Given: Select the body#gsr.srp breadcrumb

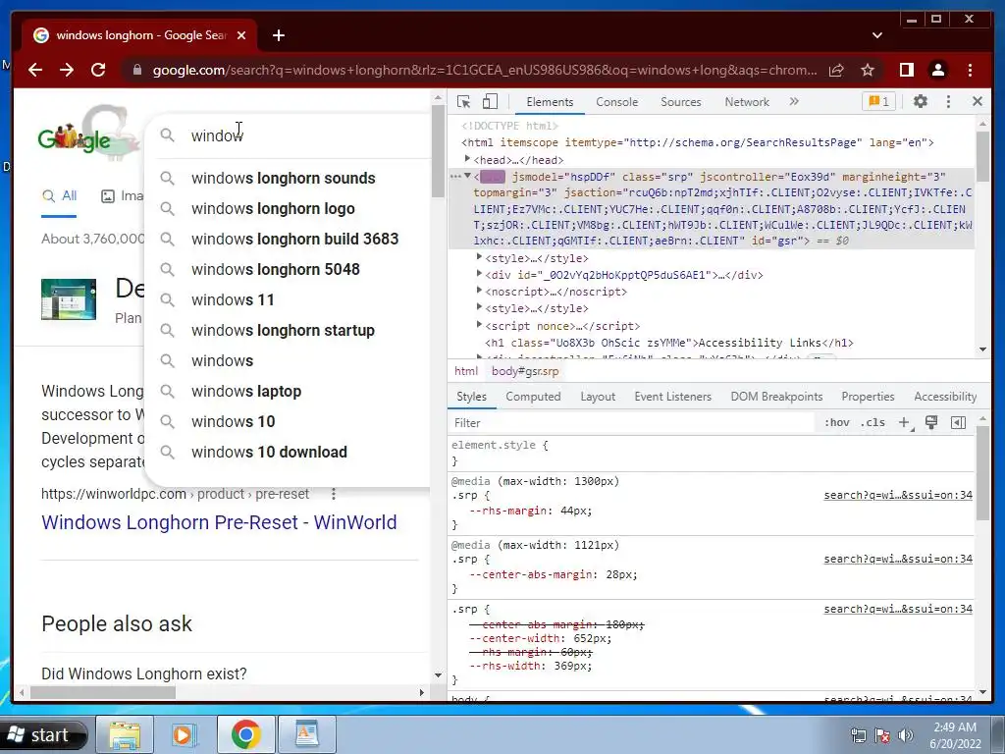Looking at the screenshot, I should [x=525, y=371].
